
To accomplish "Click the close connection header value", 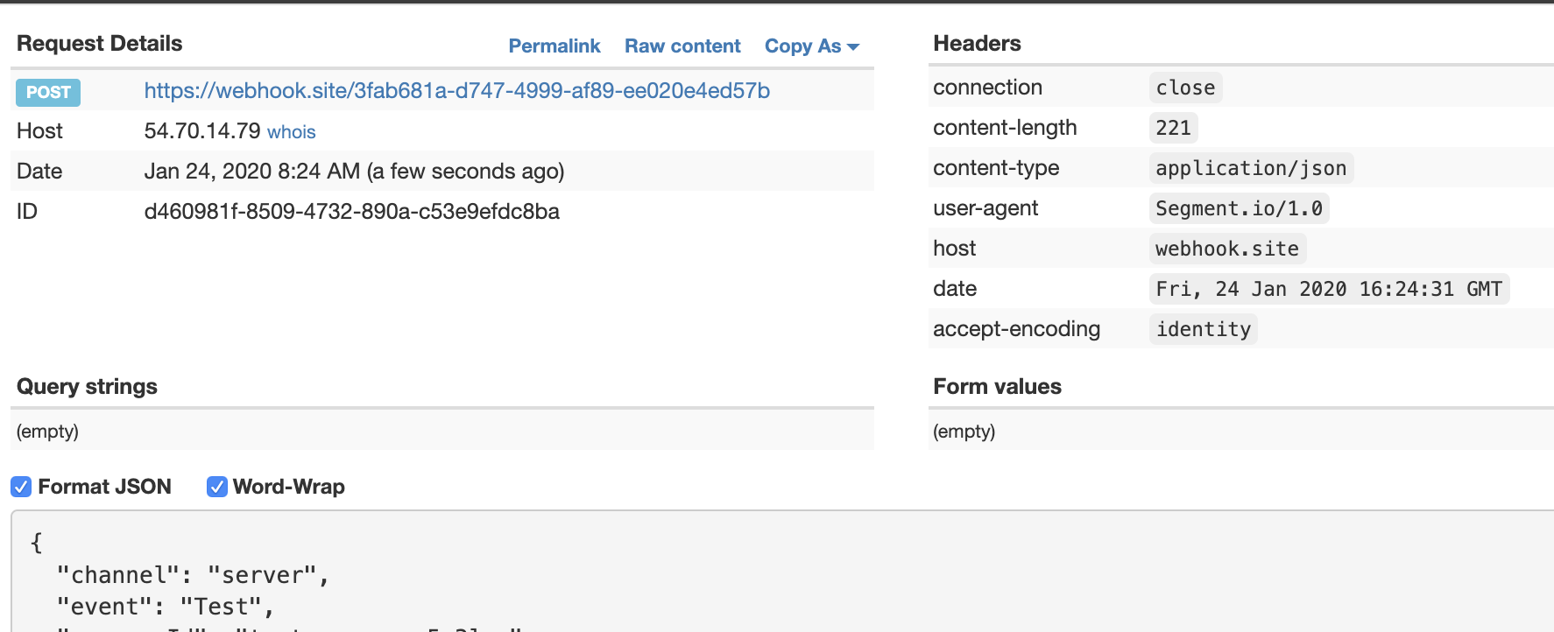I will click(1185, 88).
